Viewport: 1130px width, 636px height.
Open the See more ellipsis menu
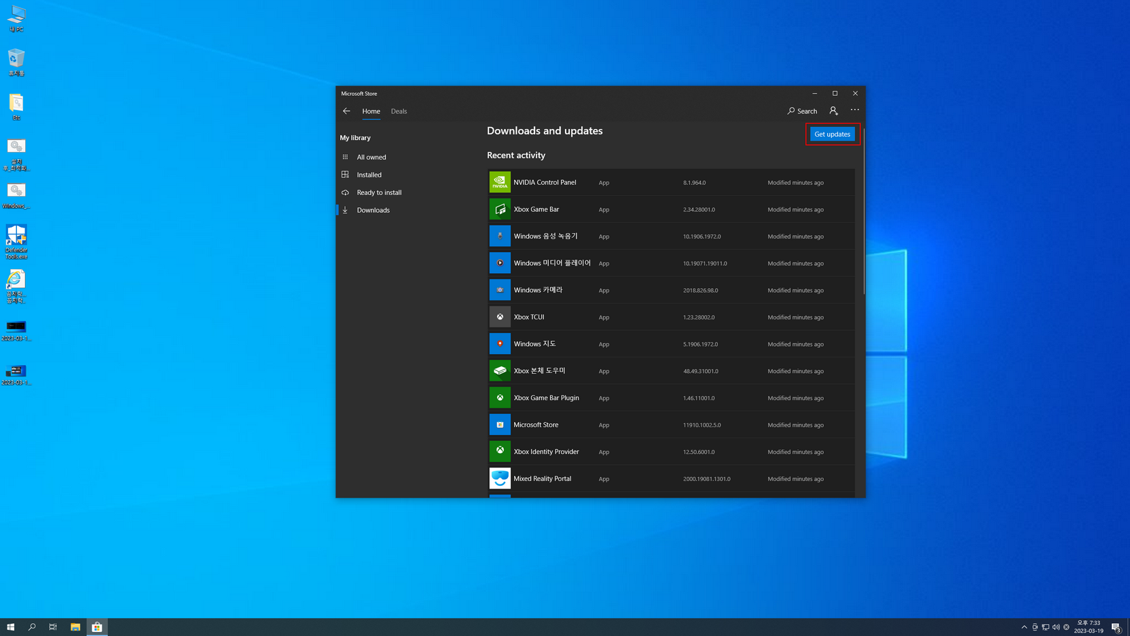pyautogui.click(x=855, y=110)
